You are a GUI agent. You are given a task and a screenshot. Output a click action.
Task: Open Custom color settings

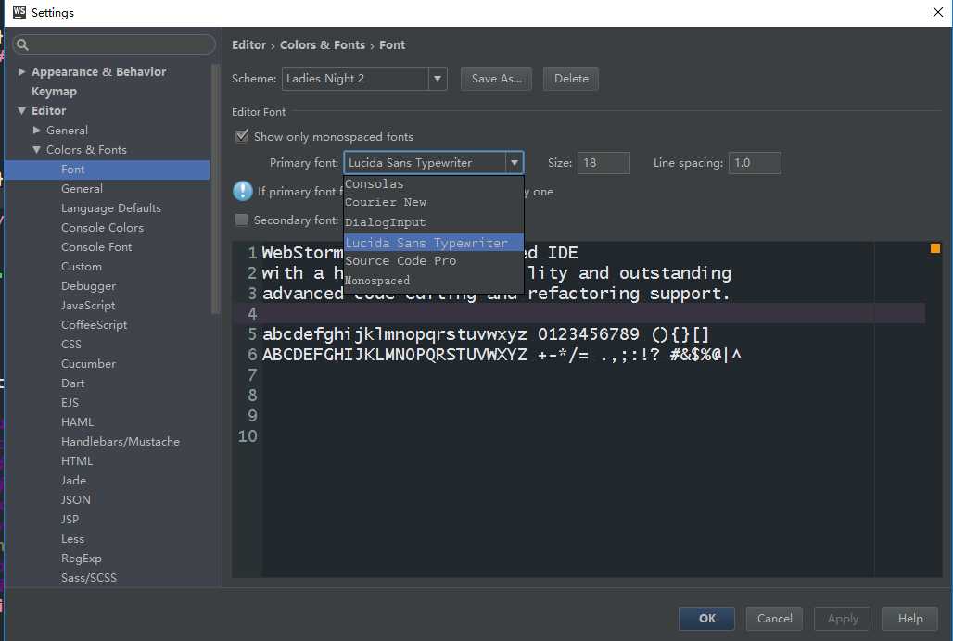coord(82,267)
